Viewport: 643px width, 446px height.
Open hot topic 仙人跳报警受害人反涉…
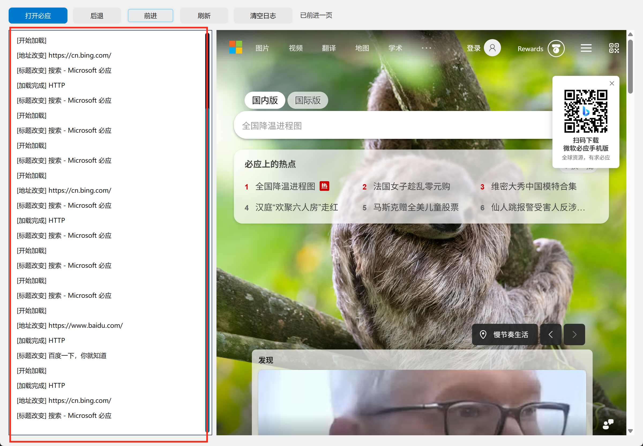[538, 207]
